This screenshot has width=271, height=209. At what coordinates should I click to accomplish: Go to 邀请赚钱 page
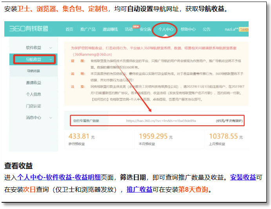coord(110,29)
